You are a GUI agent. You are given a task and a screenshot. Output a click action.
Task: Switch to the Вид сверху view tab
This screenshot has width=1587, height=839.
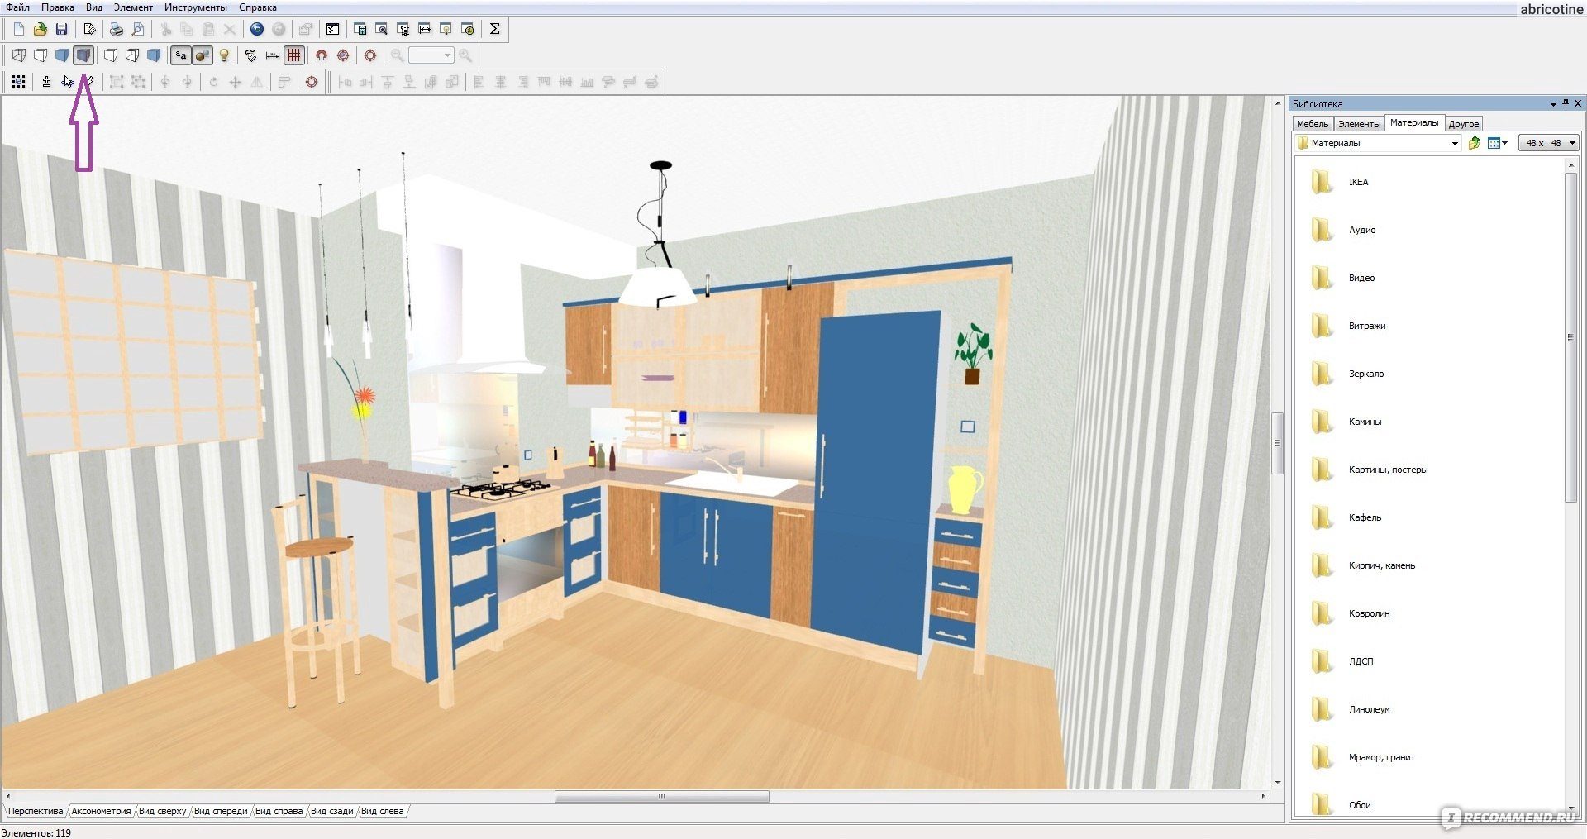[x=162, y=812]
